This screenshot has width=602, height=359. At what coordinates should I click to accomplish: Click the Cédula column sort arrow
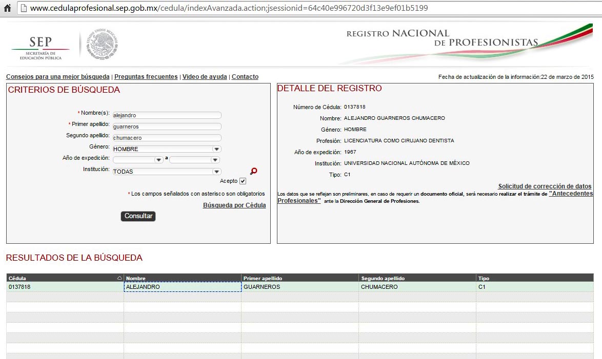point(119,278)
